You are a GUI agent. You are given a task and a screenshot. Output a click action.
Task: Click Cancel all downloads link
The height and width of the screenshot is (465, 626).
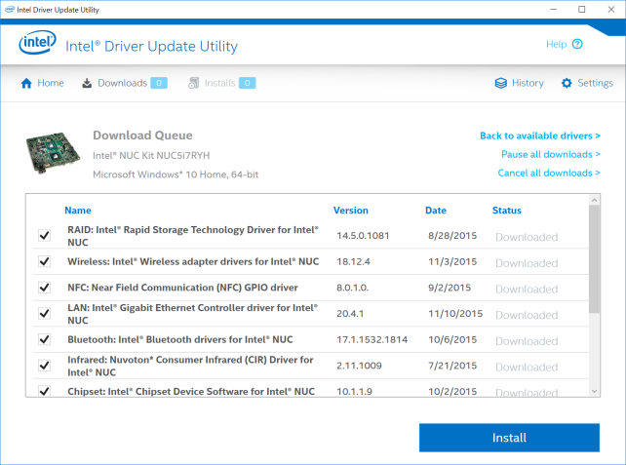click(x=549, y=173)
